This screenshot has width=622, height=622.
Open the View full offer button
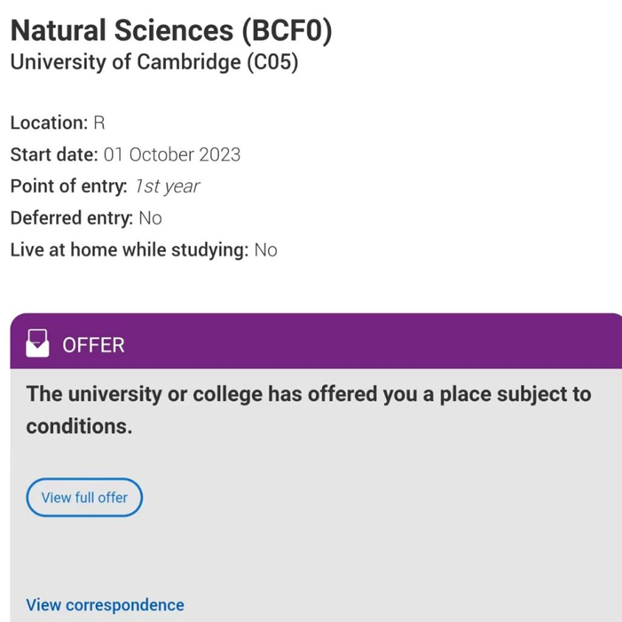click(x=84, y=498)
